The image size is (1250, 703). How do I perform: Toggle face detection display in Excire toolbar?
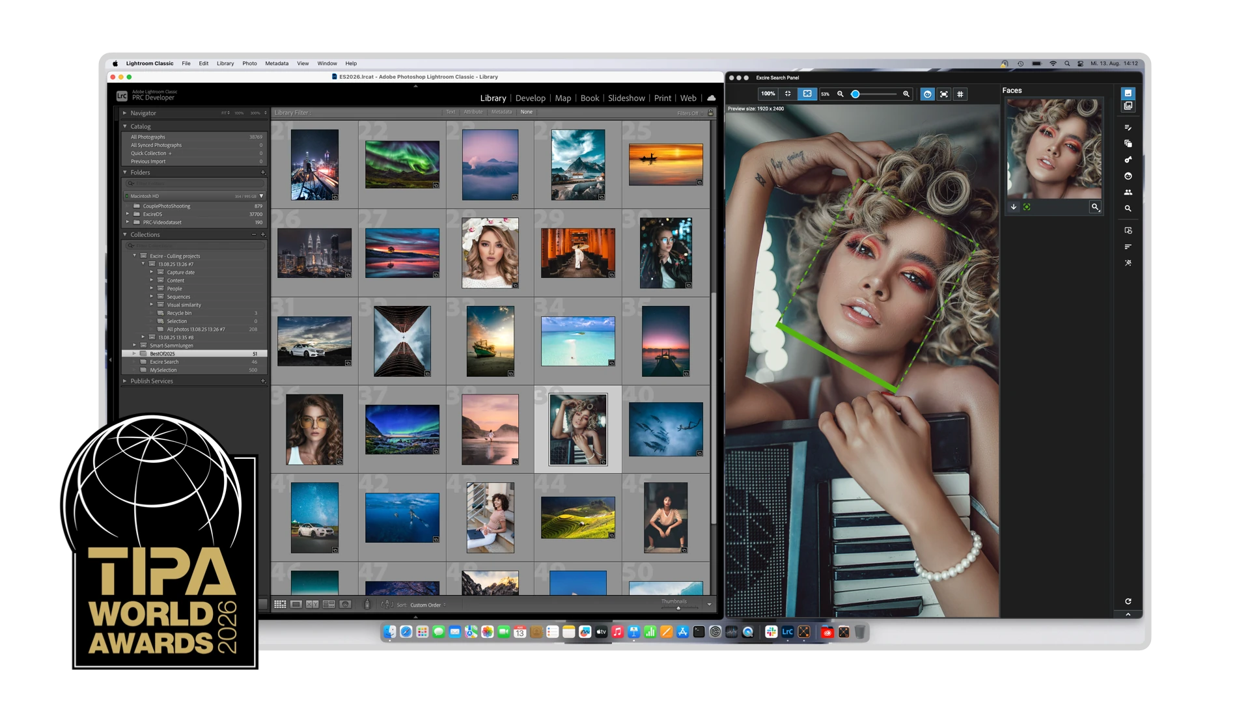pyautogui.click(x=927, y=94)
